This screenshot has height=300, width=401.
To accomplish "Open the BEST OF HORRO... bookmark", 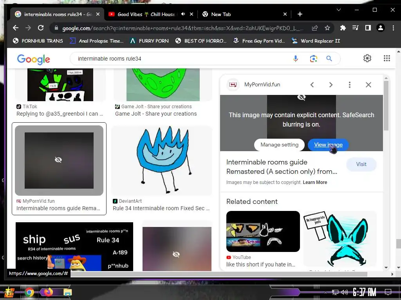I will (201, 41).
